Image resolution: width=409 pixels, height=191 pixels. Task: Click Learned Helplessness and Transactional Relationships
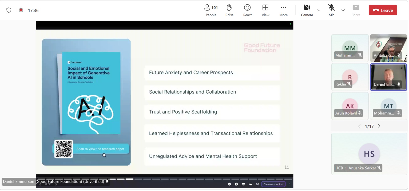[x=211, y=133]
